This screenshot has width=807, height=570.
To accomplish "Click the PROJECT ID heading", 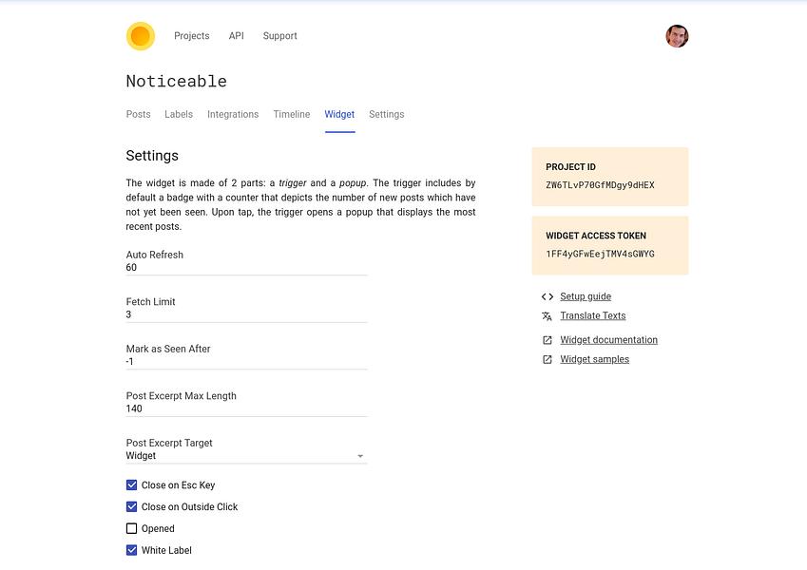I will click(x=570, y=167).
